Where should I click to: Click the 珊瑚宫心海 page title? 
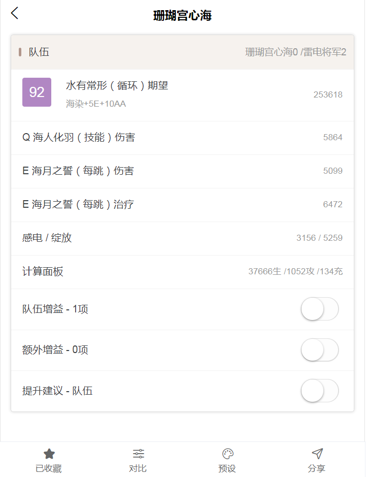click(182, 15)
